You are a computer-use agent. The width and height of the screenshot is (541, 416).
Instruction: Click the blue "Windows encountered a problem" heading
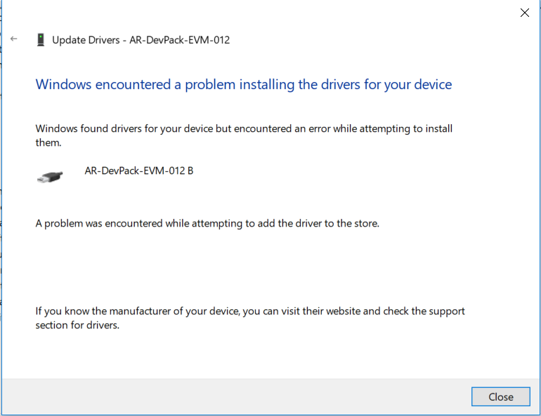coord(243,85)
